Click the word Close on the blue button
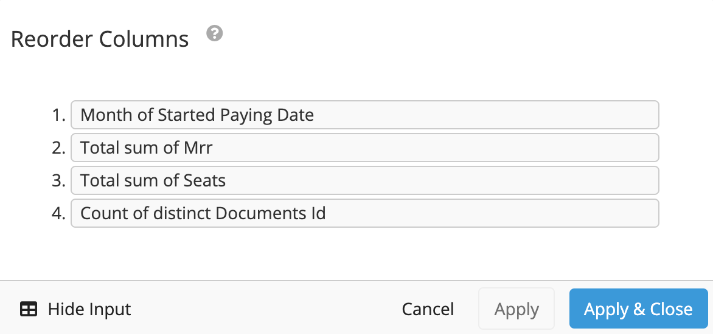 tap(671, 309)
